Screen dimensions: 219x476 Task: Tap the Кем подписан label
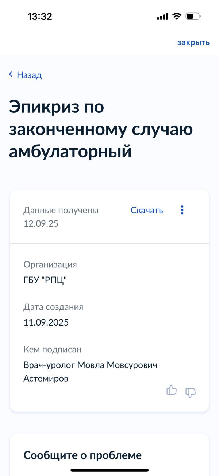tap(52, 349)
